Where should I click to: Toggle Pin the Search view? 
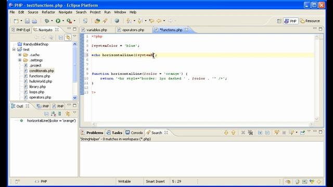pyautogui.click(x=302, y=133)
